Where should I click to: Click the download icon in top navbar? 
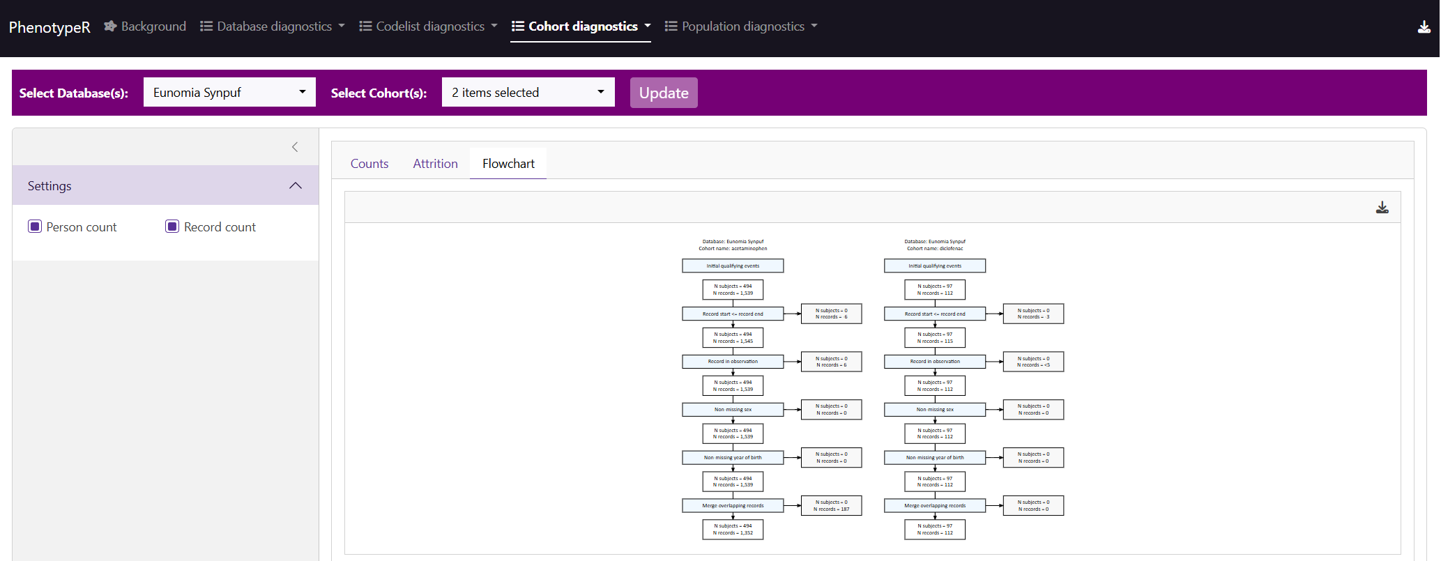pos(1424,27)
